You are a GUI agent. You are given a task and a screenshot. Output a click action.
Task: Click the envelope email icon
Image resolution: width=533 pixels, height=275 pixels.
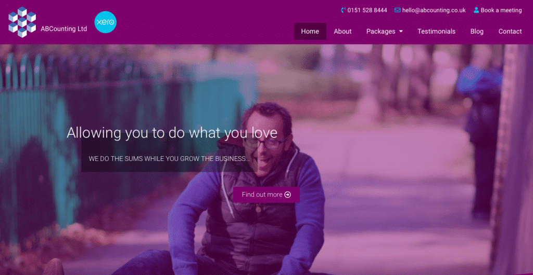(397, 10)
